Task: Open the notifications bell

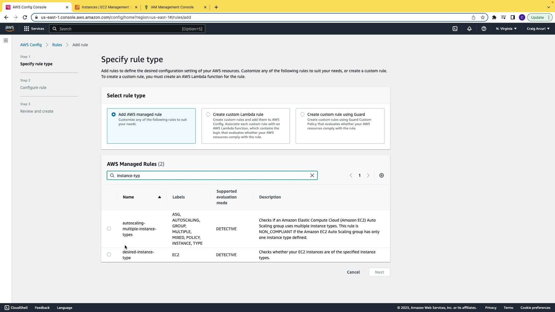Action: click(x=469, y=29)
